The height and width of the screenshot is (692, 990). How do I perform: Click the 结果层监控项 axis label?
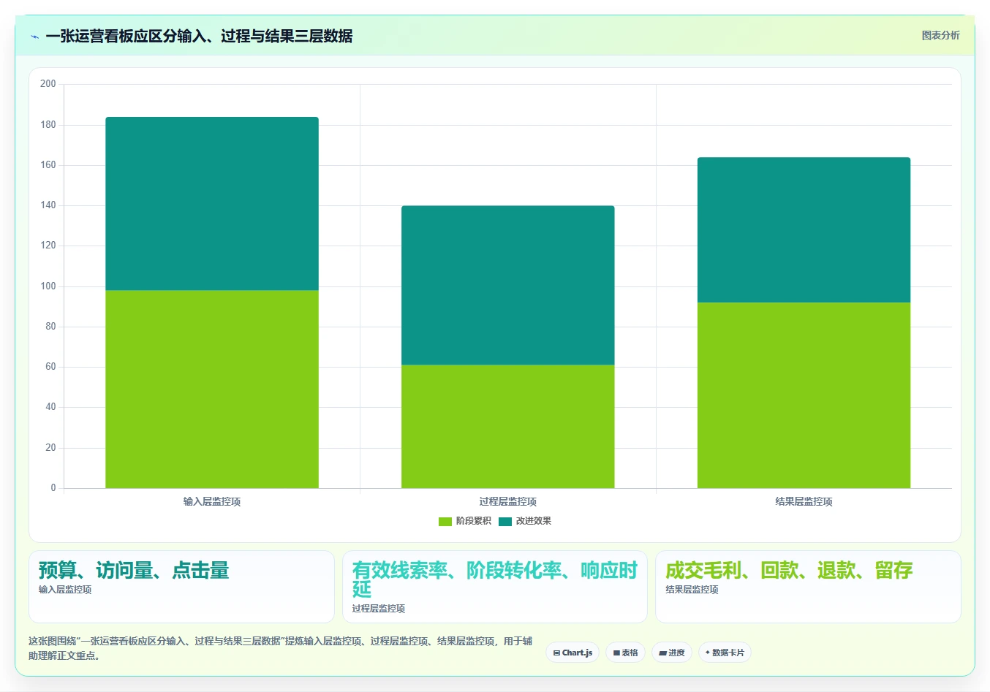(804, 501)
